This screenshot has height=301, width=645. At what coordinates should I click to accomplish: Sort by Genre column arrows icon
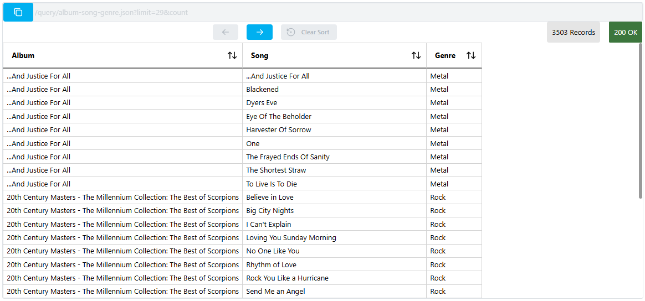(x=471, y=55)
